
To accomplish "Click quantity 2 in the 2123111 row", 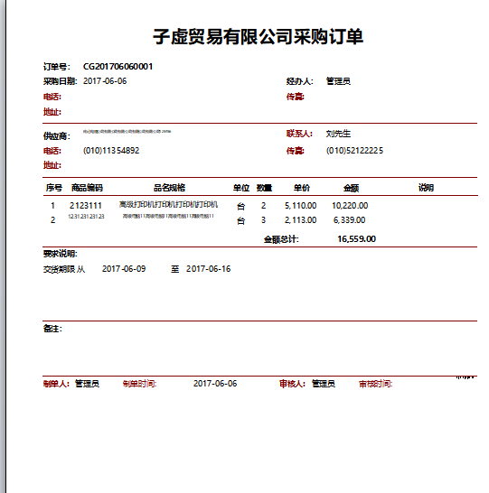I will pyautogui.click(x=263, y=206).
